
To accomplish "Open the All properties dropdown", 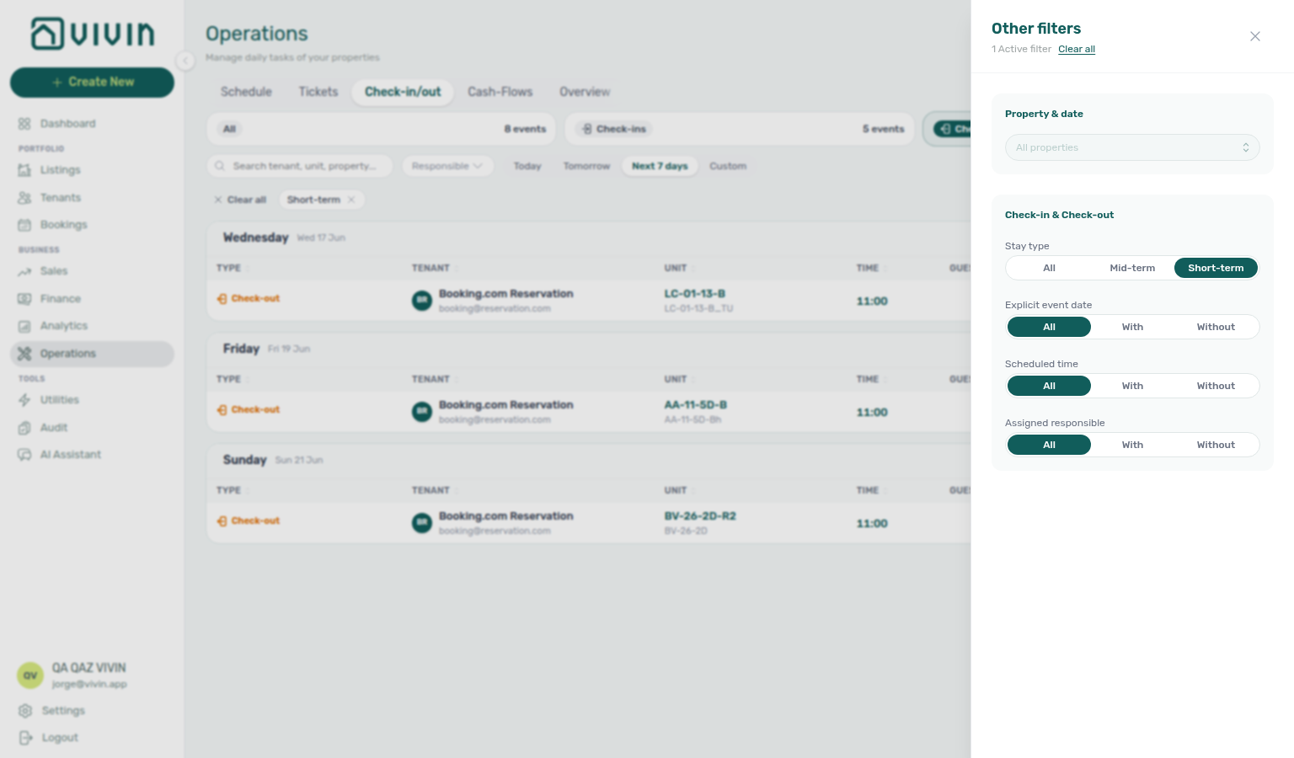I will (x=1132, y=147).
